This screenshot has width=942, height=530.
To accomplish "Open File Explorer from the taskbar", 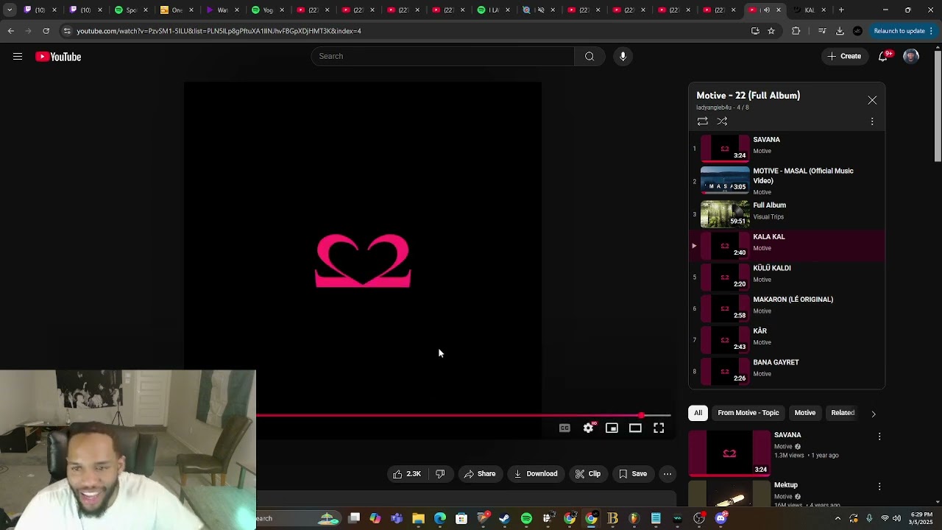I will coord(418,519).
